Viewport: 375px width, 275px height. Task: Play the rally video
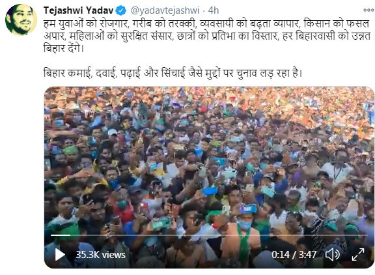pyautogui.click(x=60, y=254)
